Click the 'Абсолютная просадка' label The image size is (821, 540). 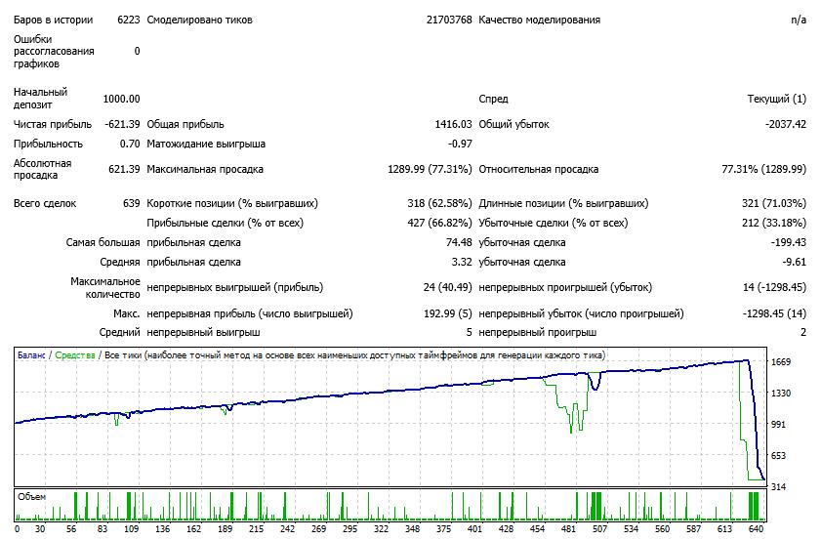tap(42, 169)
